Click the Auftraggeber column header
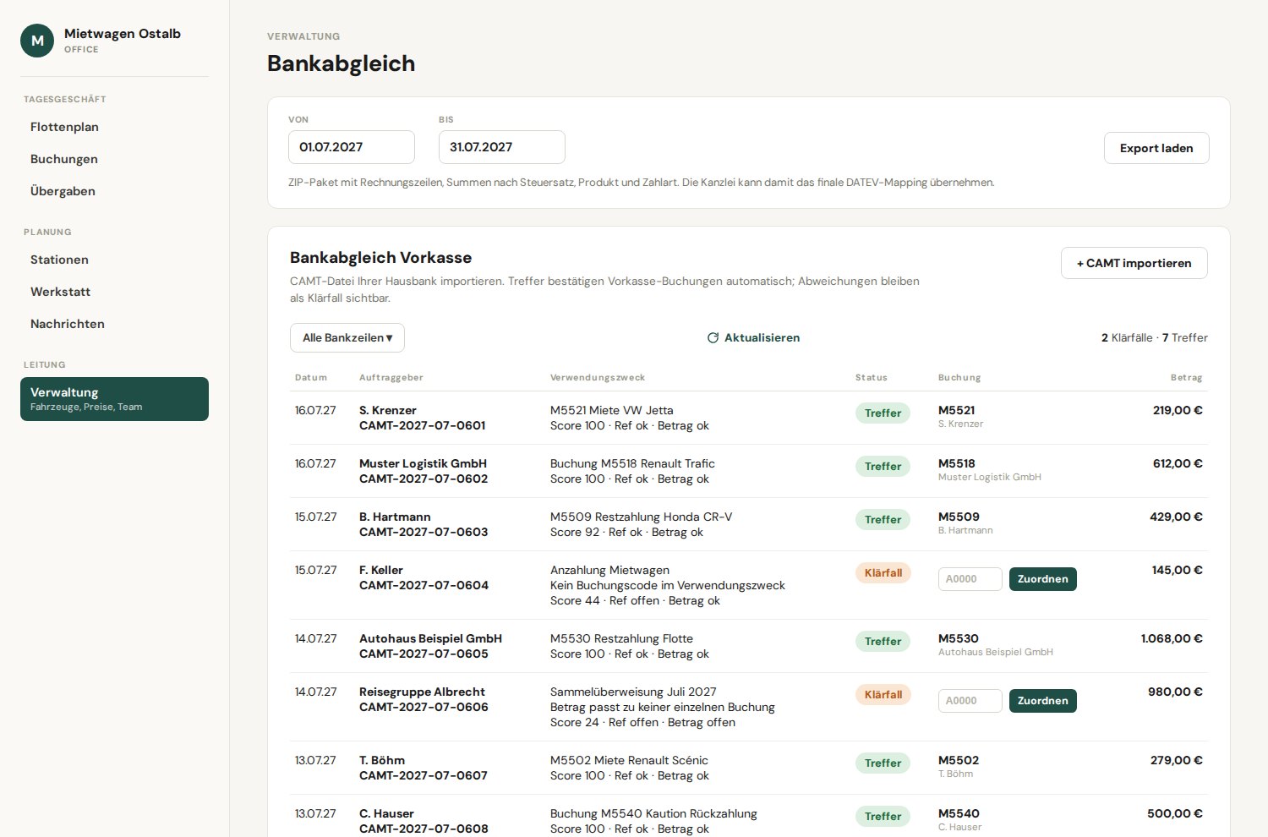The image size is (1268, 837). tap(391, 377)
